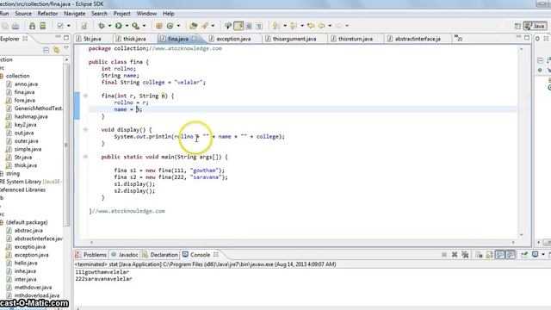
Task: Click the Forward navigation arrow icon
Action: [x=338, y=26]
